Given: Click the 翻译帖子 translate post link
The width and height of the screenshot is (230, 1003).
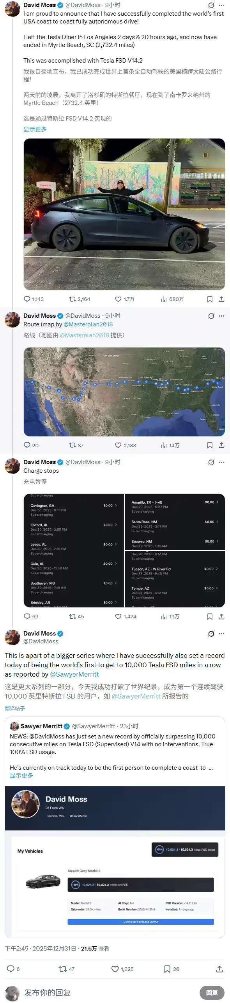Looking at the screenshot, I should tap(15, 708).
